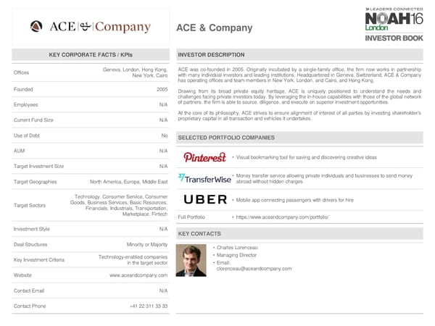Viewport: 435px width, 326px height.
Task: Open the www.aceandcompany.com website link
Action: [x=138, y=275]
